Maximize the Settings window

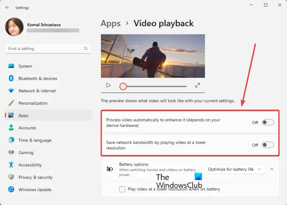pos(266,5)
